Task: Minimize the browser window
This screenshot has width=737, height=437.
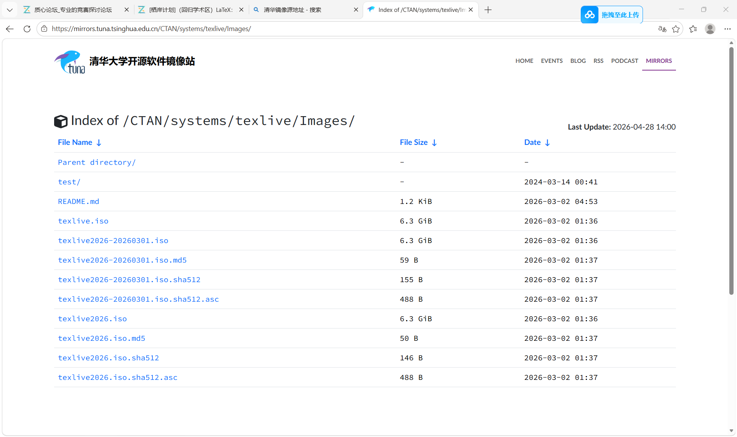Action: click(681, 10)
